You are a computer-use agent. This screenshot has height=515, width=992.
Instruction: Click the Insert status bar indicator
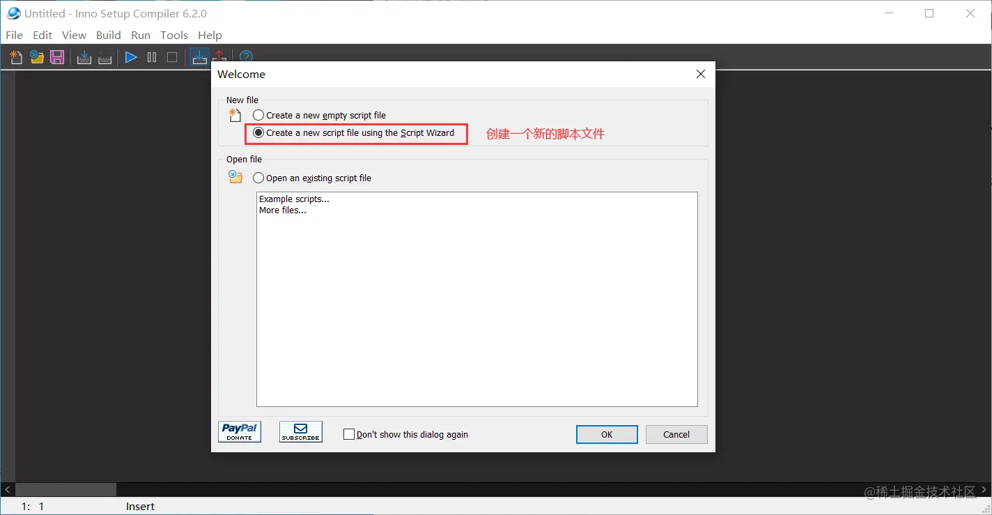click(x=140, y=507)
